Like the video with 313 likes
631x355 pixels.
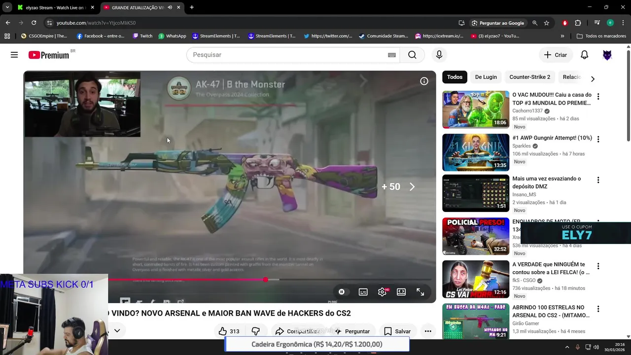(x=229, y=331)
